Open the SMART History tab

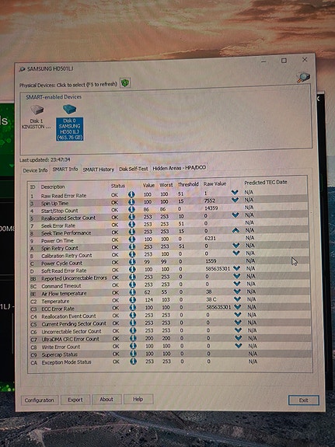coord(99,169)
